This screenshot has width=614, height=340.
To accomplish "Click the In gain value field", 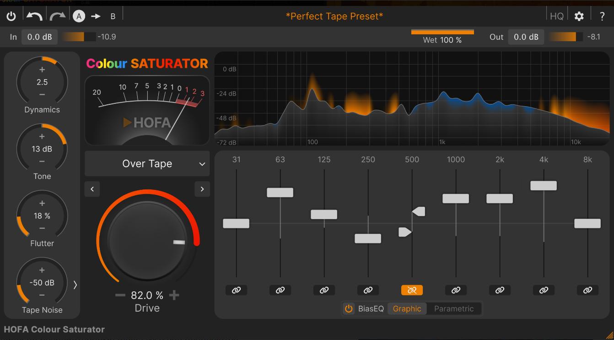I will 40,37.
